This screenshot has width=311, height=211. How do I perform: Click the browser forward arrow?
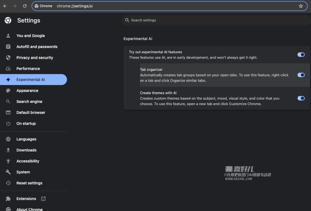coord(15,6)
